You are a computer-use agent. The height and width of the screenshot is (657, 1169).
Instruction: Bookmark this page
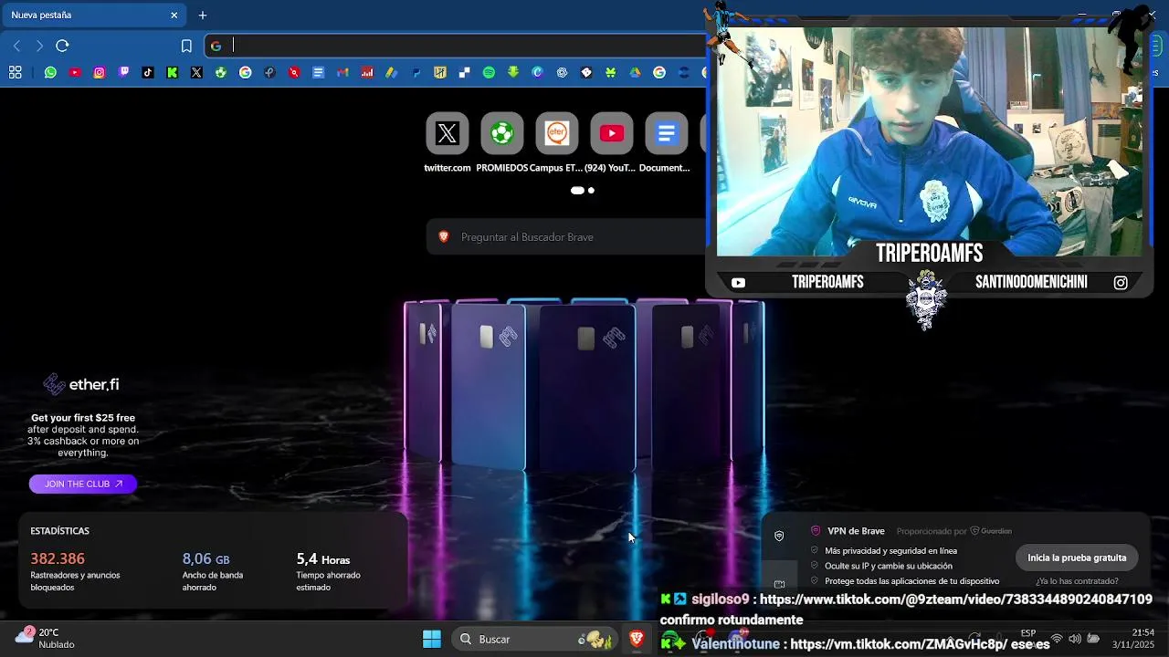coord(186,46)
